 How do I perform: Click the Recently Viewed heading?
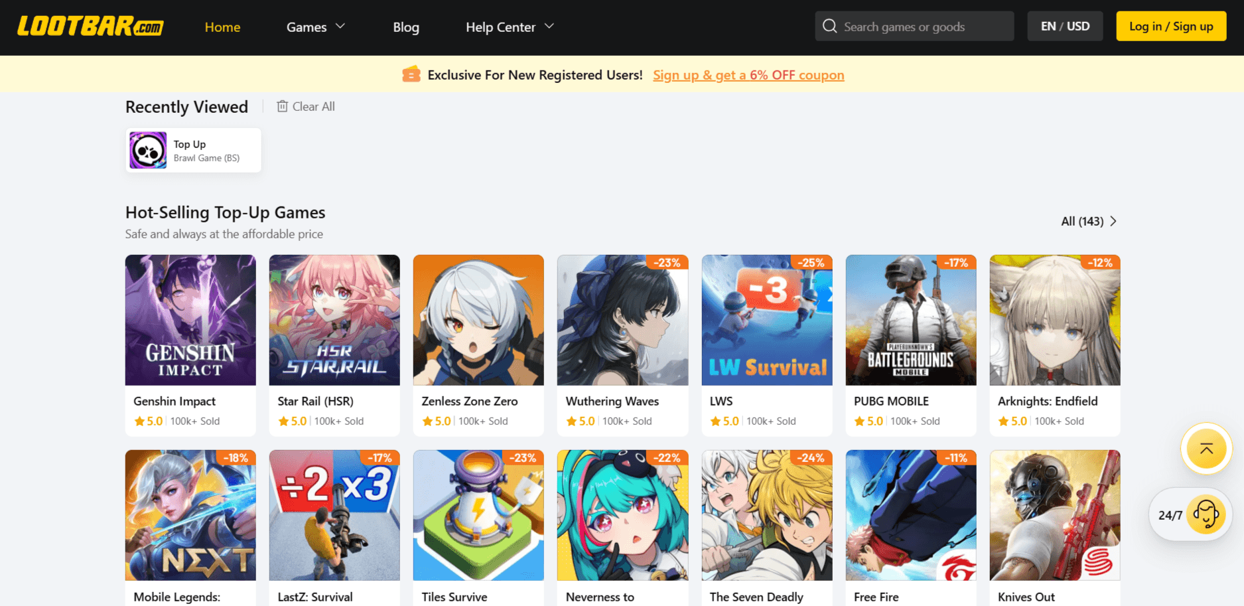click(186, 107)
